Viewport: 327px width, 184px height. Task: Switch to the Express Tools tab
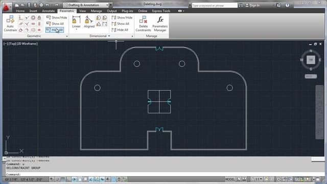pyautogui.click(x=161, y=11)
